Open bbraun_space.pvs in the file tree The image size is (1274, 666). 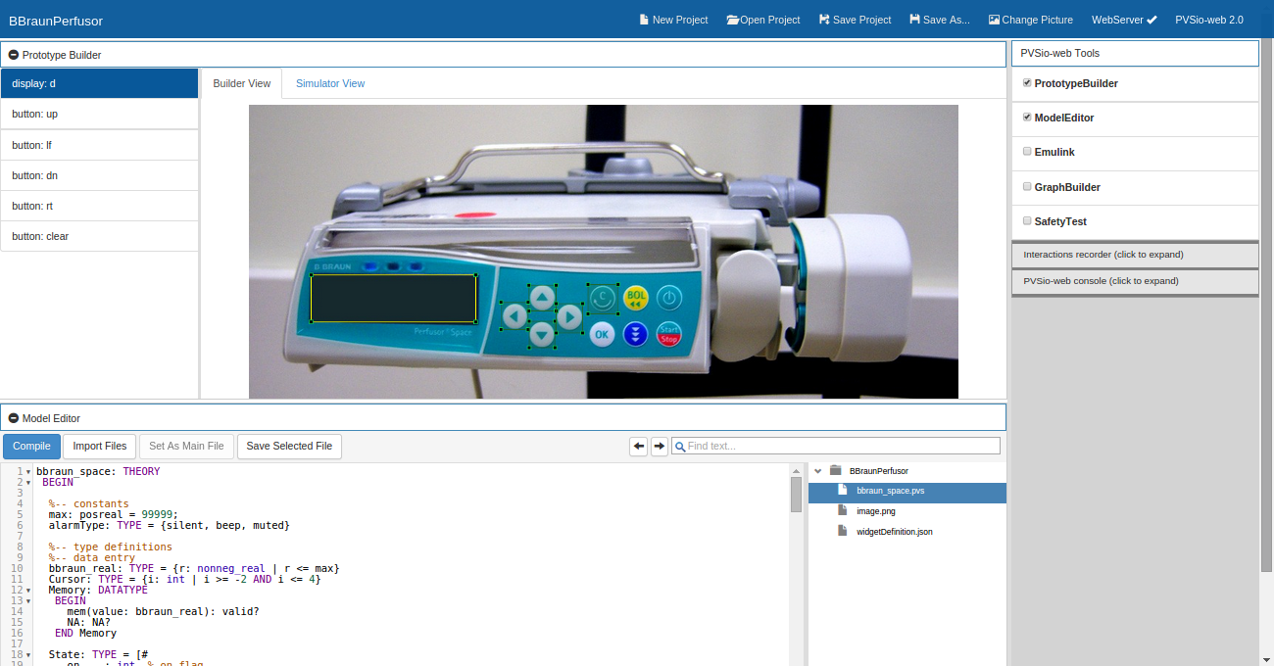coord(907,492)
